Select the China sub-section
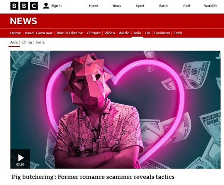 click(x=27, y=42)
